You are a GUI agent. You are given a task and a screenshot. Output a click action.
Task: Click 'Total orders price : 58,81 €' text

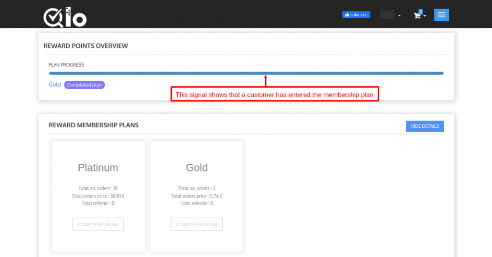(x=98, y=196)
